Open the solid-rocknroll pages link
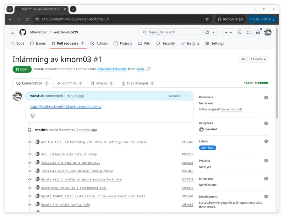 click(x=66, y=107)
